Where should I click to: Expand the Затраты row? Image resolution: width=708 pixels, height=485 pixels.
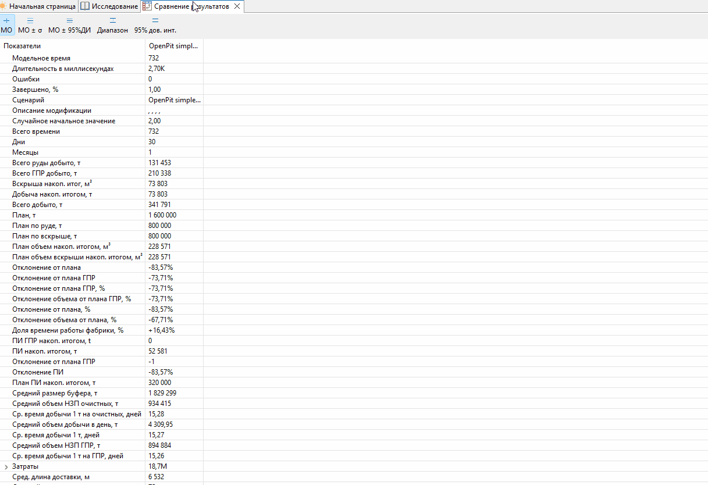point(6,466)
